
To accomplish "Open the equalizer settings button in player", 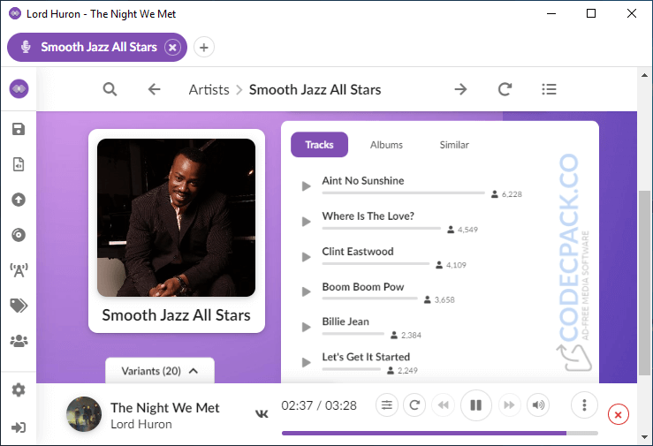I will point(387,405).
